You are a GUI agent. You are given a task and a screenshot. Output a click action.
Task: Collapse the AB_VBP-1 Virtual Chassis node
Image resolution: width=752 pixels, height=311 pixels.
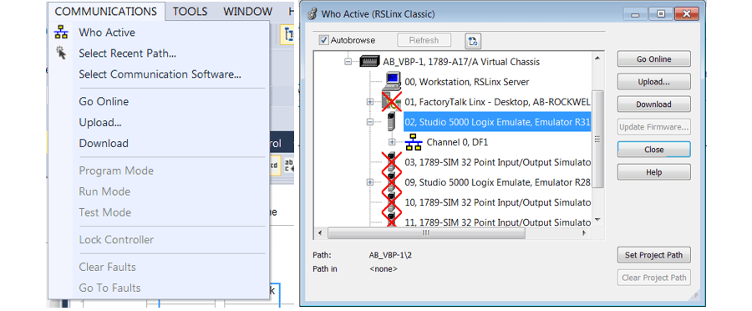pyautogui.click(x=348, y=62)
